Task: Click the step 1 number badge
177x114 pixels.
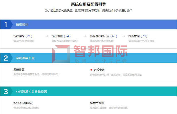Action: coord(6,25)
